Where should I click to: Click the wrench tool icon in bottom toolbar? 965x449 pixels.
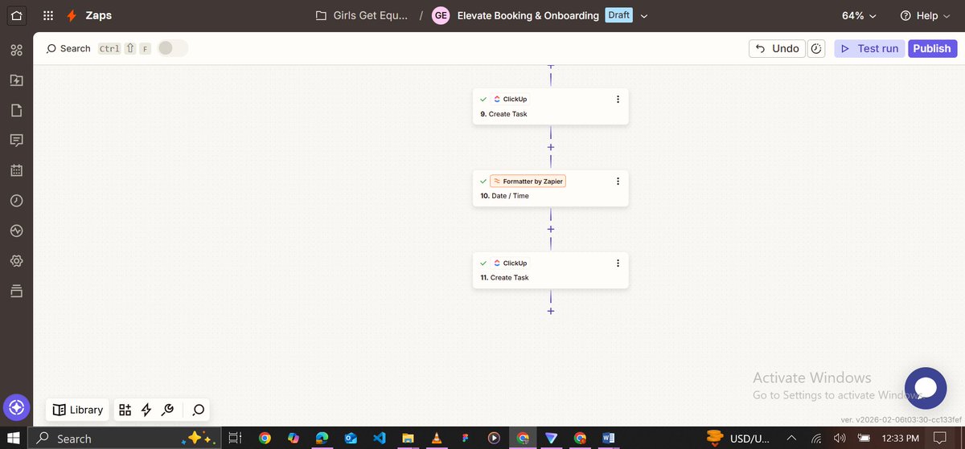click(x=168, y=410)
